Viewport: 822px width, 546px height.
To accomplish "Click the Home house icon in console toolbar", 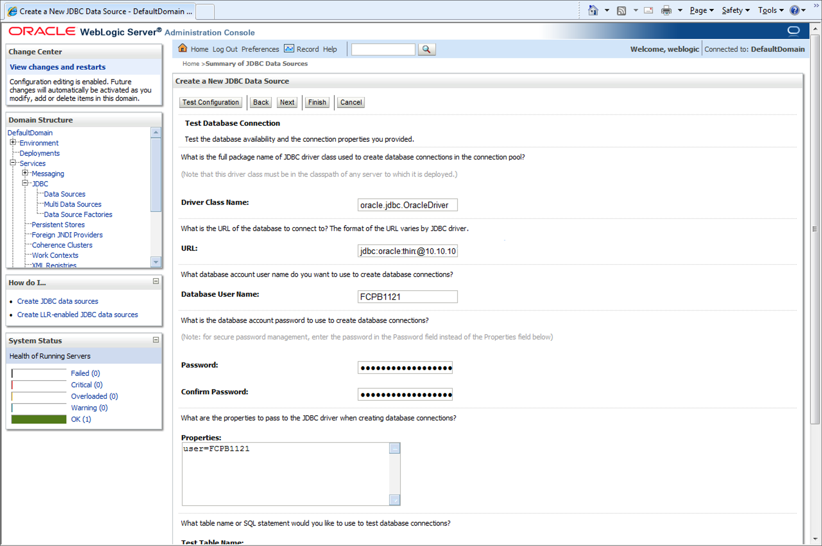I will [183, 48].
